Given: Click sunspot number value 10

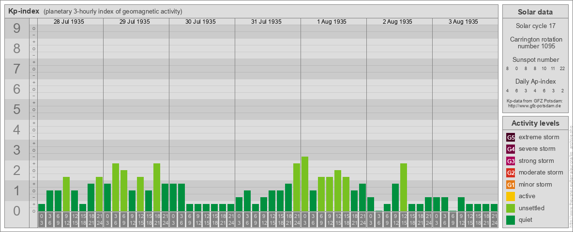Looking at the screenshot, I should pyautogui.click(x=544, y=69).
